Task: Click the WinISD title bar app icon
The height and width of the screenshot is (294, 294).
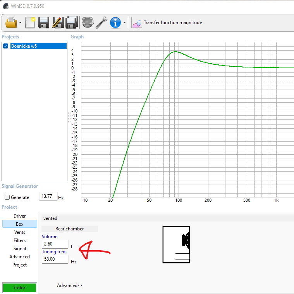Action: click(6, 6)
